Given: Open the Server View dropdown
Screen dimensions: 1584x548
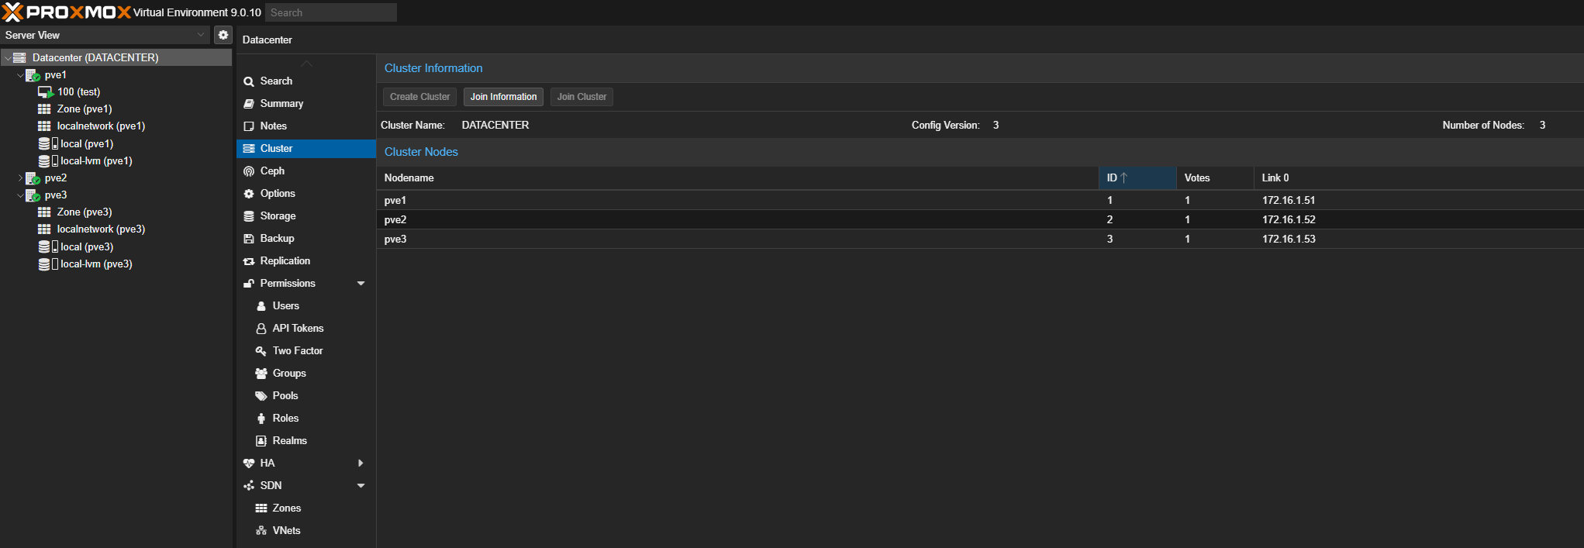Looking at the screenshot, I should 201,35.
